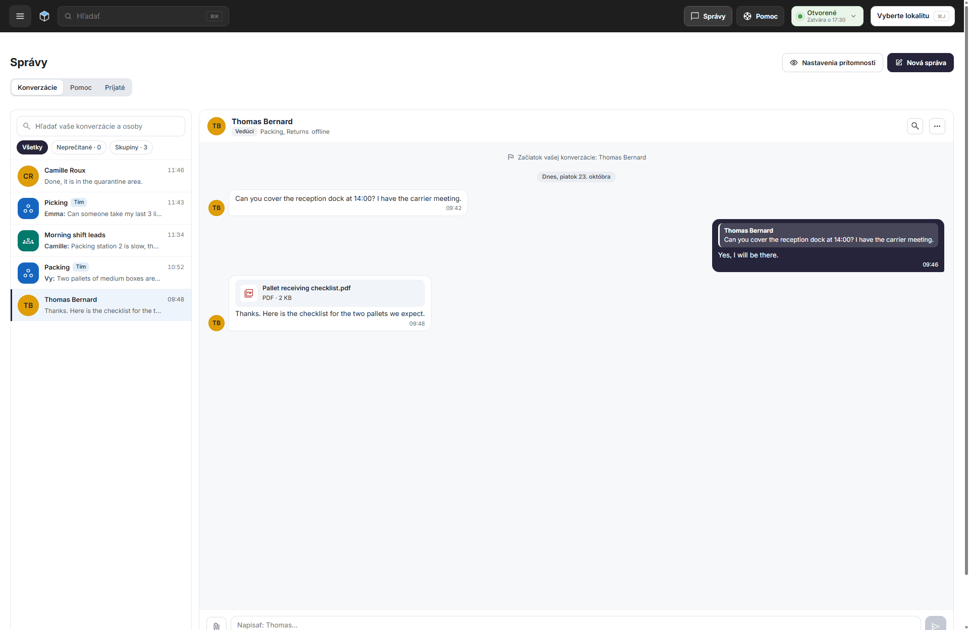Screen dimensions: 969x630
Task: Open Vyberte lokalitu location selector
Action: point(912,16)
